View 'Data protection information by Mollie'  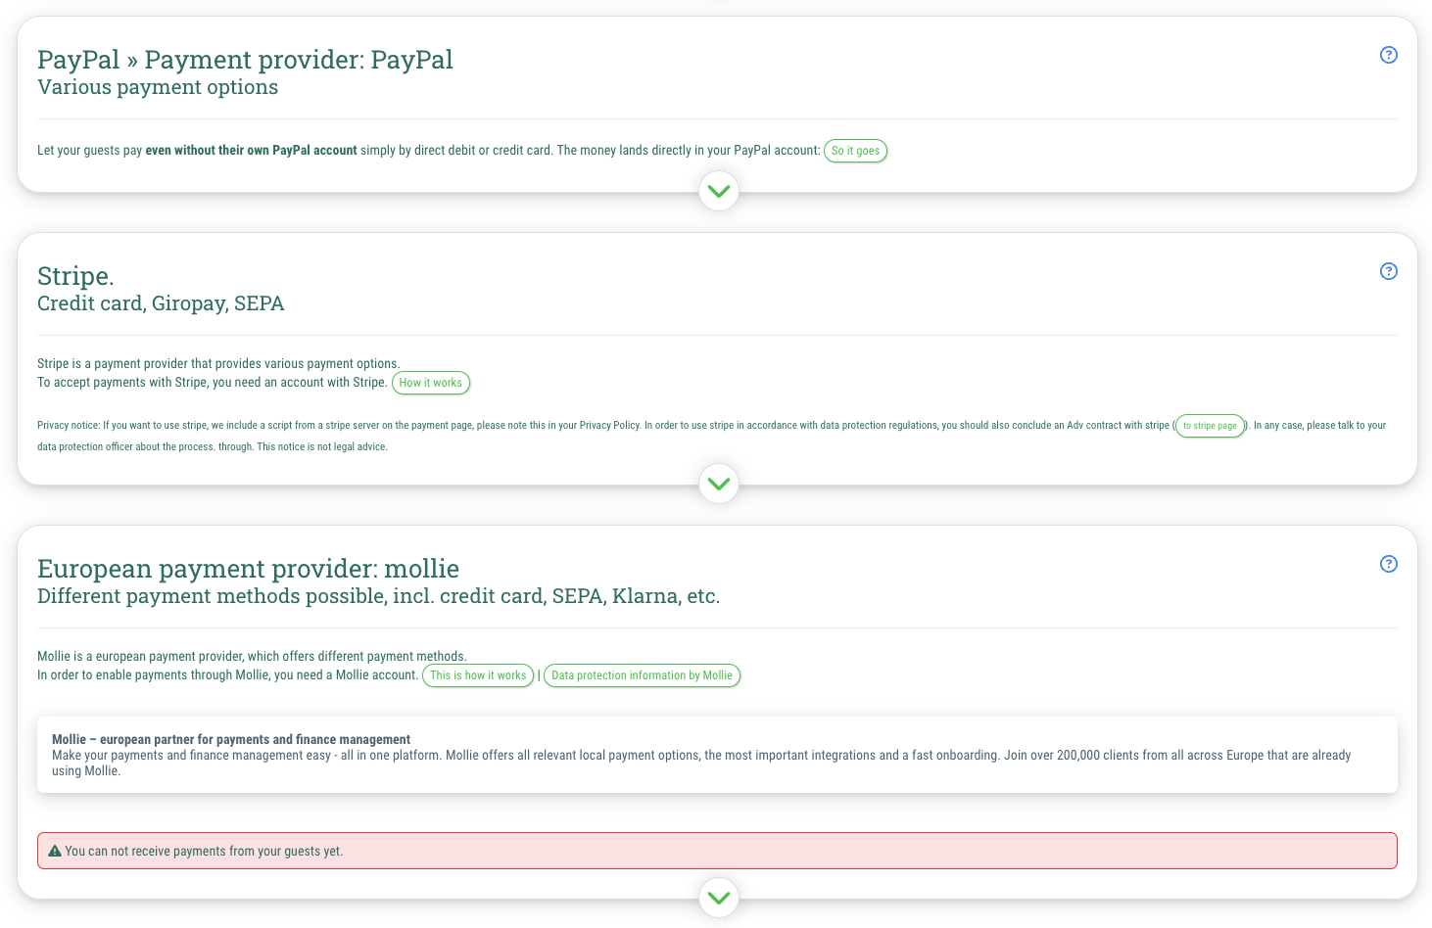coord(642,675)
